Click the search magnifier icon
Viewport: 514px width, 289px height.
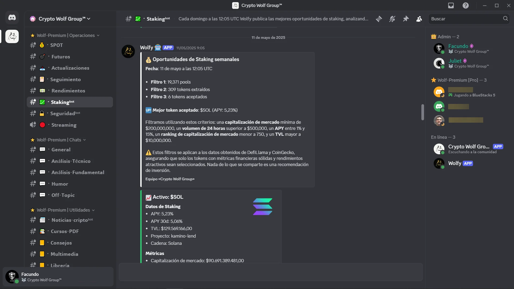(x=505, y=18)
